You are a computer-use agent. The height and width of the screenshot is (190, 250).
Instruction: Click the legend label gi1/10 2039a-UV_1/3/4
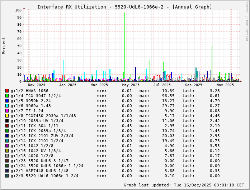click(37, 121)
